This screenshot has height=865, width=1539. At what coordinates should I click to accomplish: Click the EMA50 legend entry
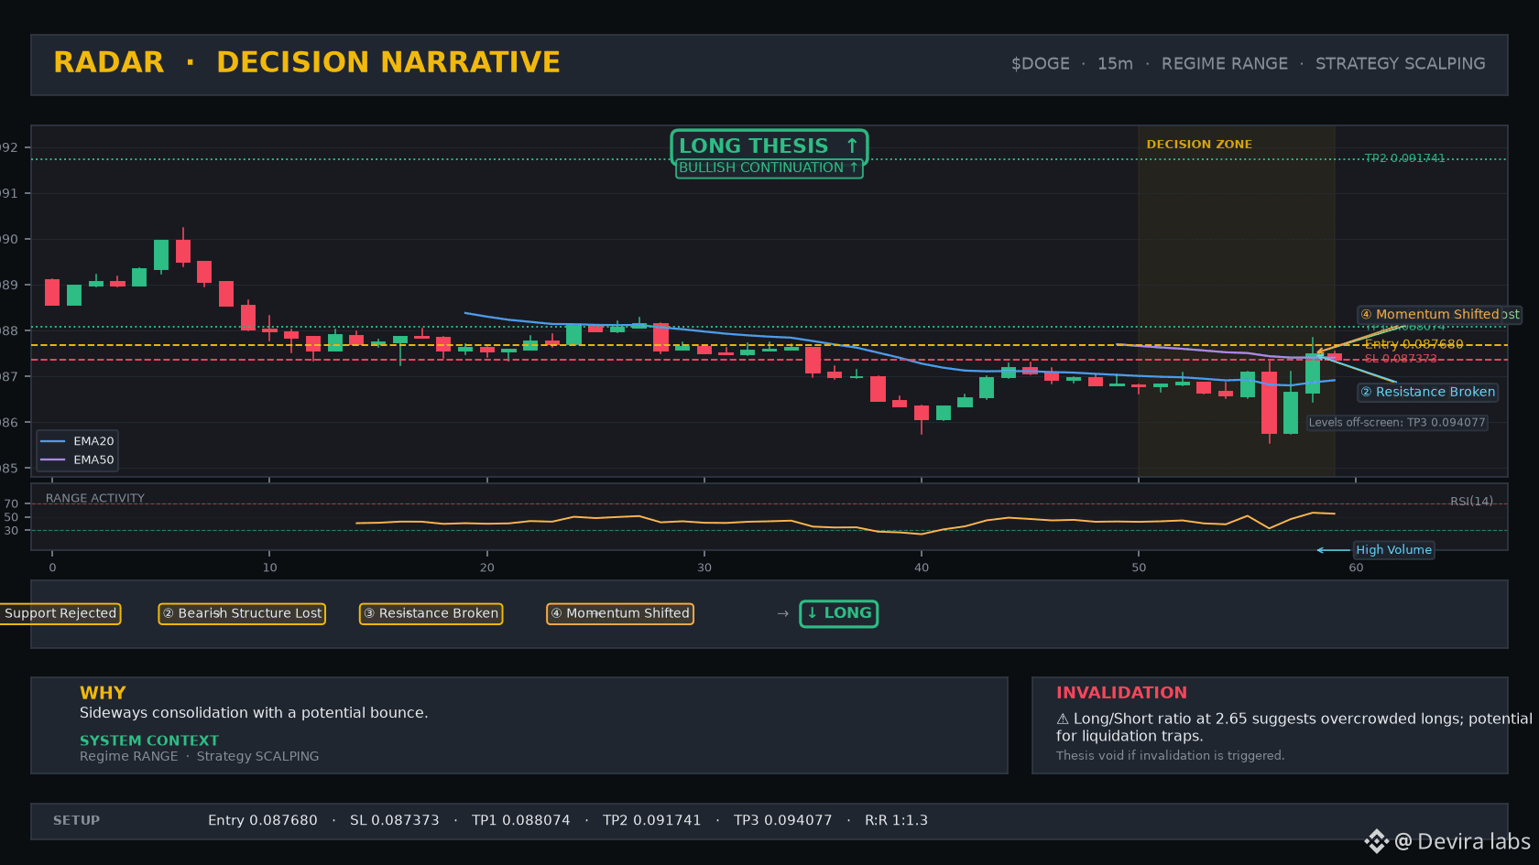pos(78,460)
